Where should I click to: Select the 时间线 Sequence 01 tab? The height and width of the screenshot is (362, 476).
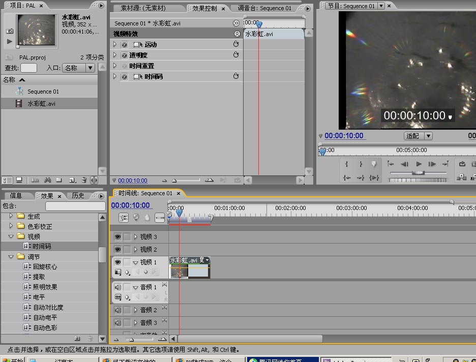(x=145, y=193)
